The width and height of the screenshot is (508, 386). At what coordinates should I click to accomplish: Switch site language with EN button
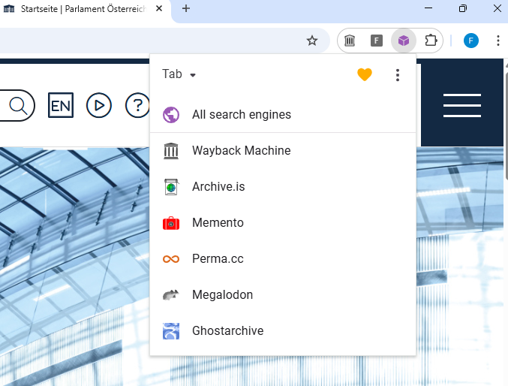pos(61,105)
